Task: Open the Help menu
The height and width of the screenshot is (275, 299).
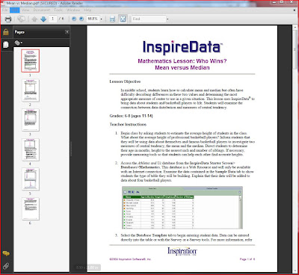Action: pyautogui.click(x=87, y=10)
